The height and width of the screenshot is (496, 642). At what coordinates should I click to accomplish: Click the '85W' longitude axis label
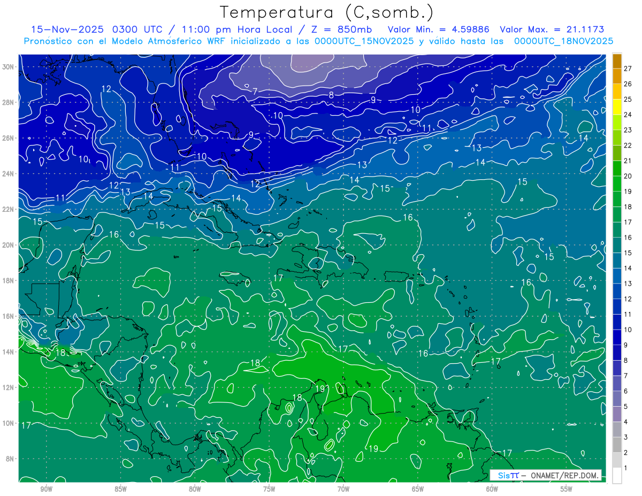120,489
